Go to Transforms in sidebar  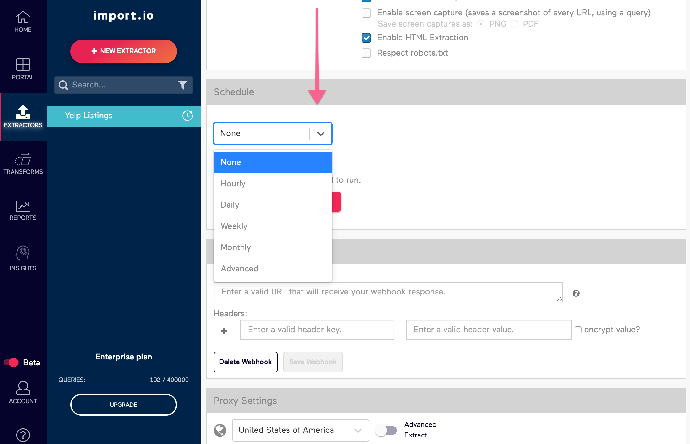pos(23,163)
